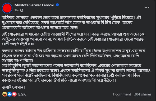Click the line ending with হবে, দ্রুত।

(x=40, y=28)
